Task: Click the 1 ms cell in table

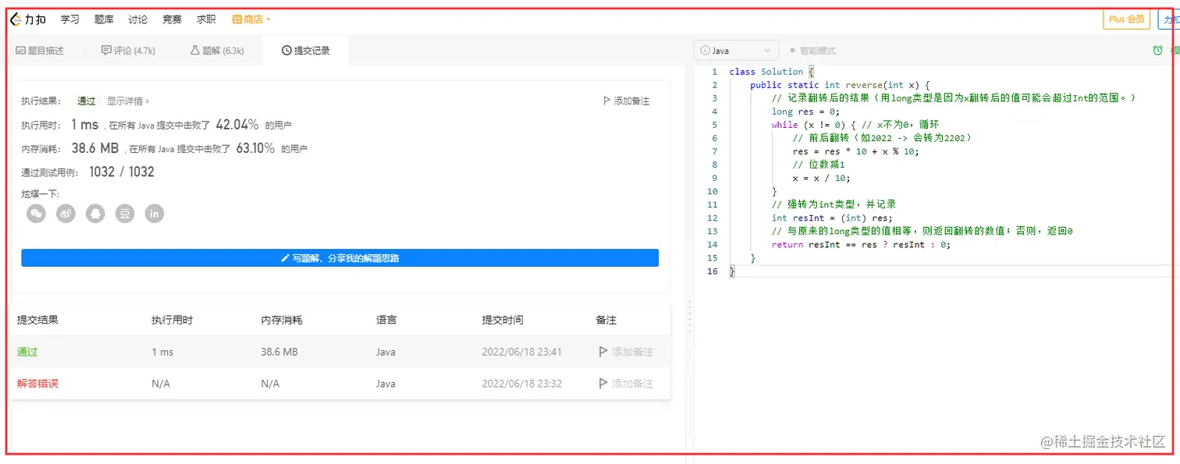Action: click(x=162, y=352)
